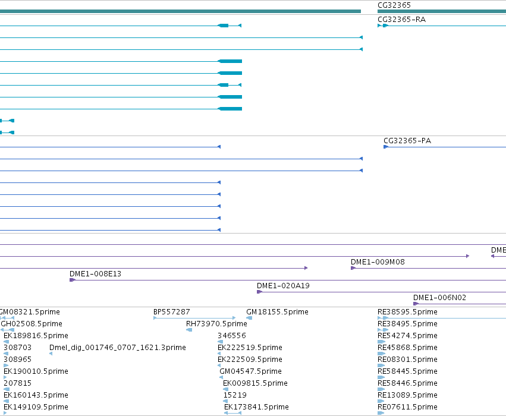The image size is (506, 416).
Task: Click EST label EK222509.5prime
Action: (x=250, y=360)
